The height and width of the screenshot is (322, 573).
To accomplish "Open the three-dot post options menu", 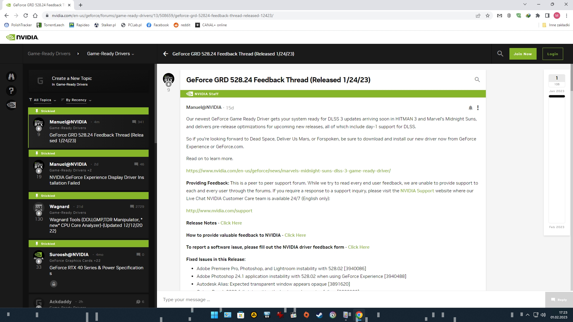I will [478, 108].
